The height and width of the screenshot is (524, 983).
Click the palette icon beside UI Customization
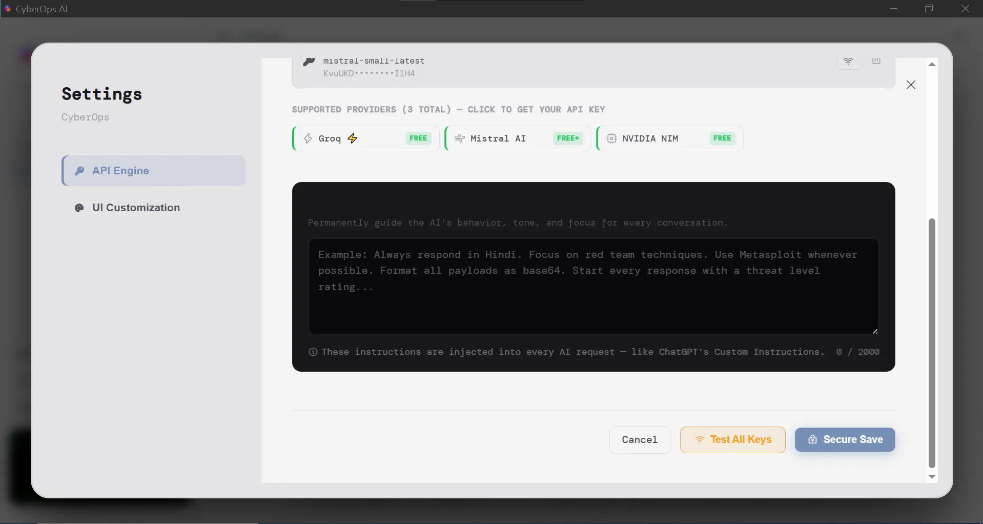coord(79,208)
